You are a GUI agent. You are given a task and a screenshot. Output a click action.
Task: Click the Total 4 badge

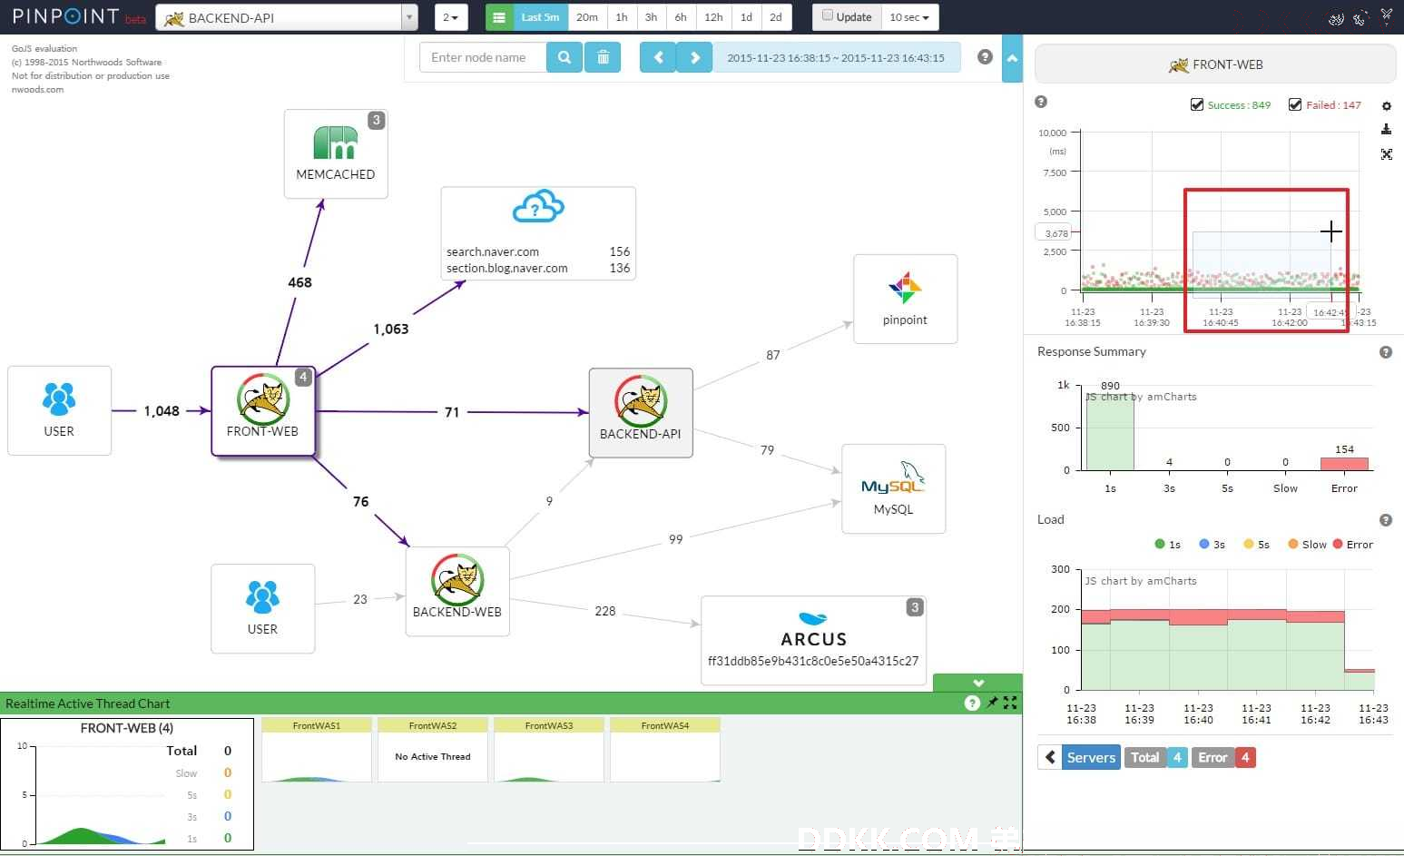(x=1155, y=757)
